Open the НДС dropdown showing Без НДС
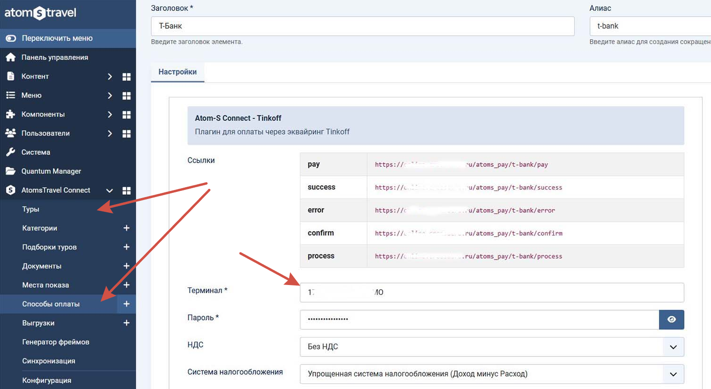Viewport: 711px width, 389px height. point(492,346)
